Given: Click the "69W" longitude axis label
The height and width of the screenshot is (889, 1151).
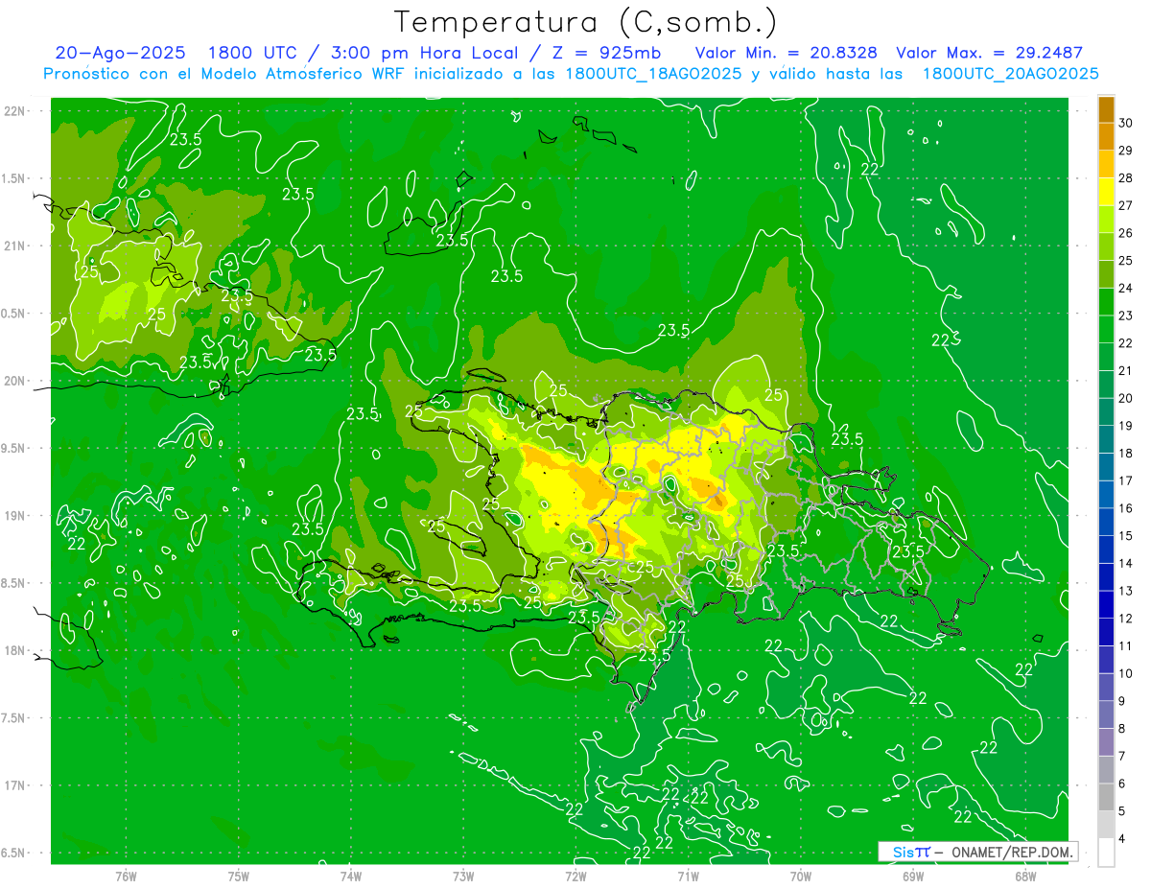Looking at the screenshot, I should click(x=913, y=876).
